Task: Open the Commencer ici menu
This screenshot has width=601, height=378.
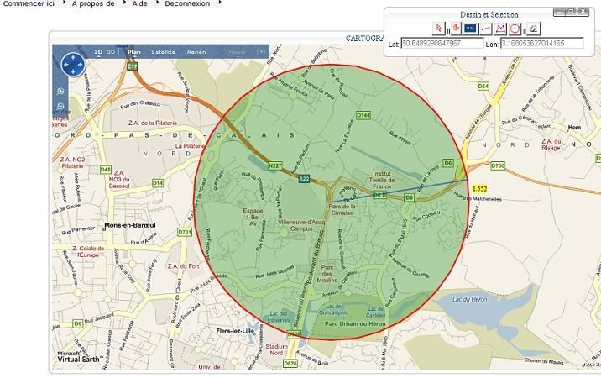Action: (29, 3)
